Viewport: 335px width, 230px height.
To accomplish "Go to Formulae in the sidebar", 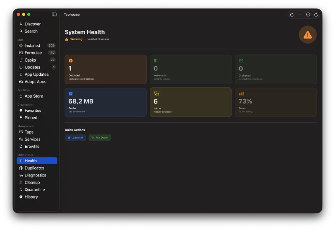I will coord(33,53).
